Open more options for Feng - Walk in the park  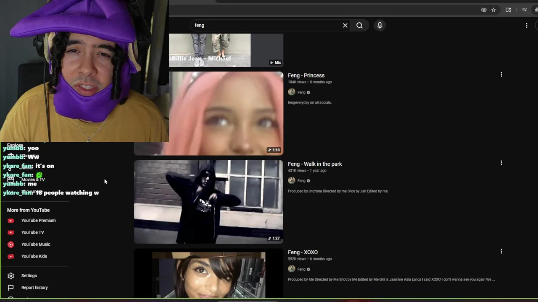coord(501,163)
